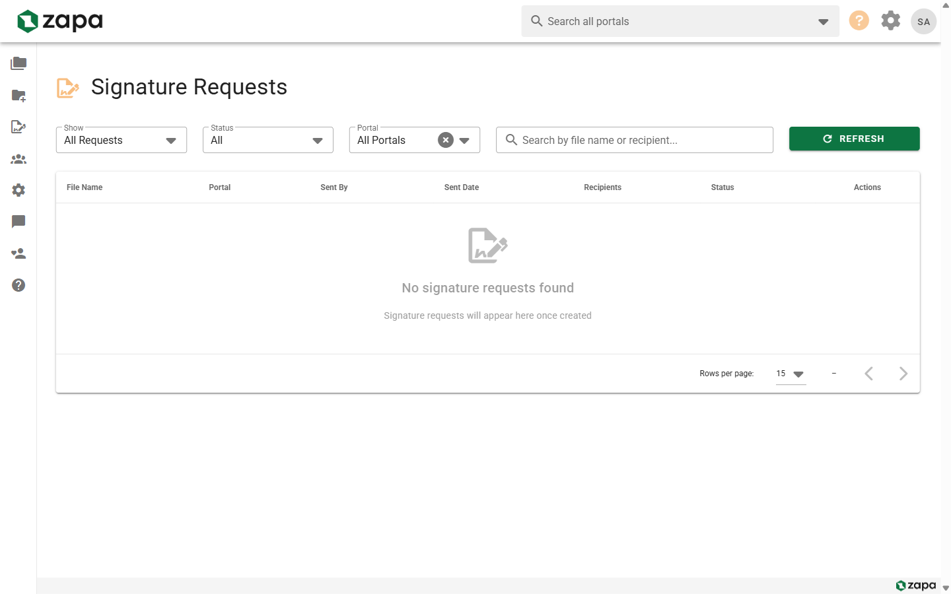The height and width of the screenshot is (594, 951).
Task: Click the Zapa logo in header
Action: [x=60, y=21]
